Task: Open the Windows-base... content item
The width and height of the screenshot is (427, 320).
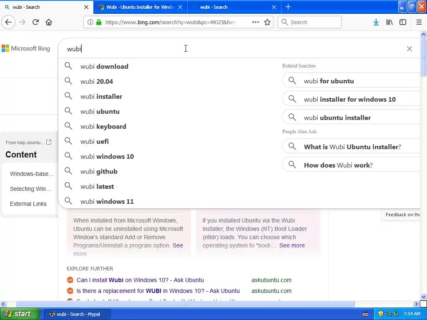Action: pos(32,174)
